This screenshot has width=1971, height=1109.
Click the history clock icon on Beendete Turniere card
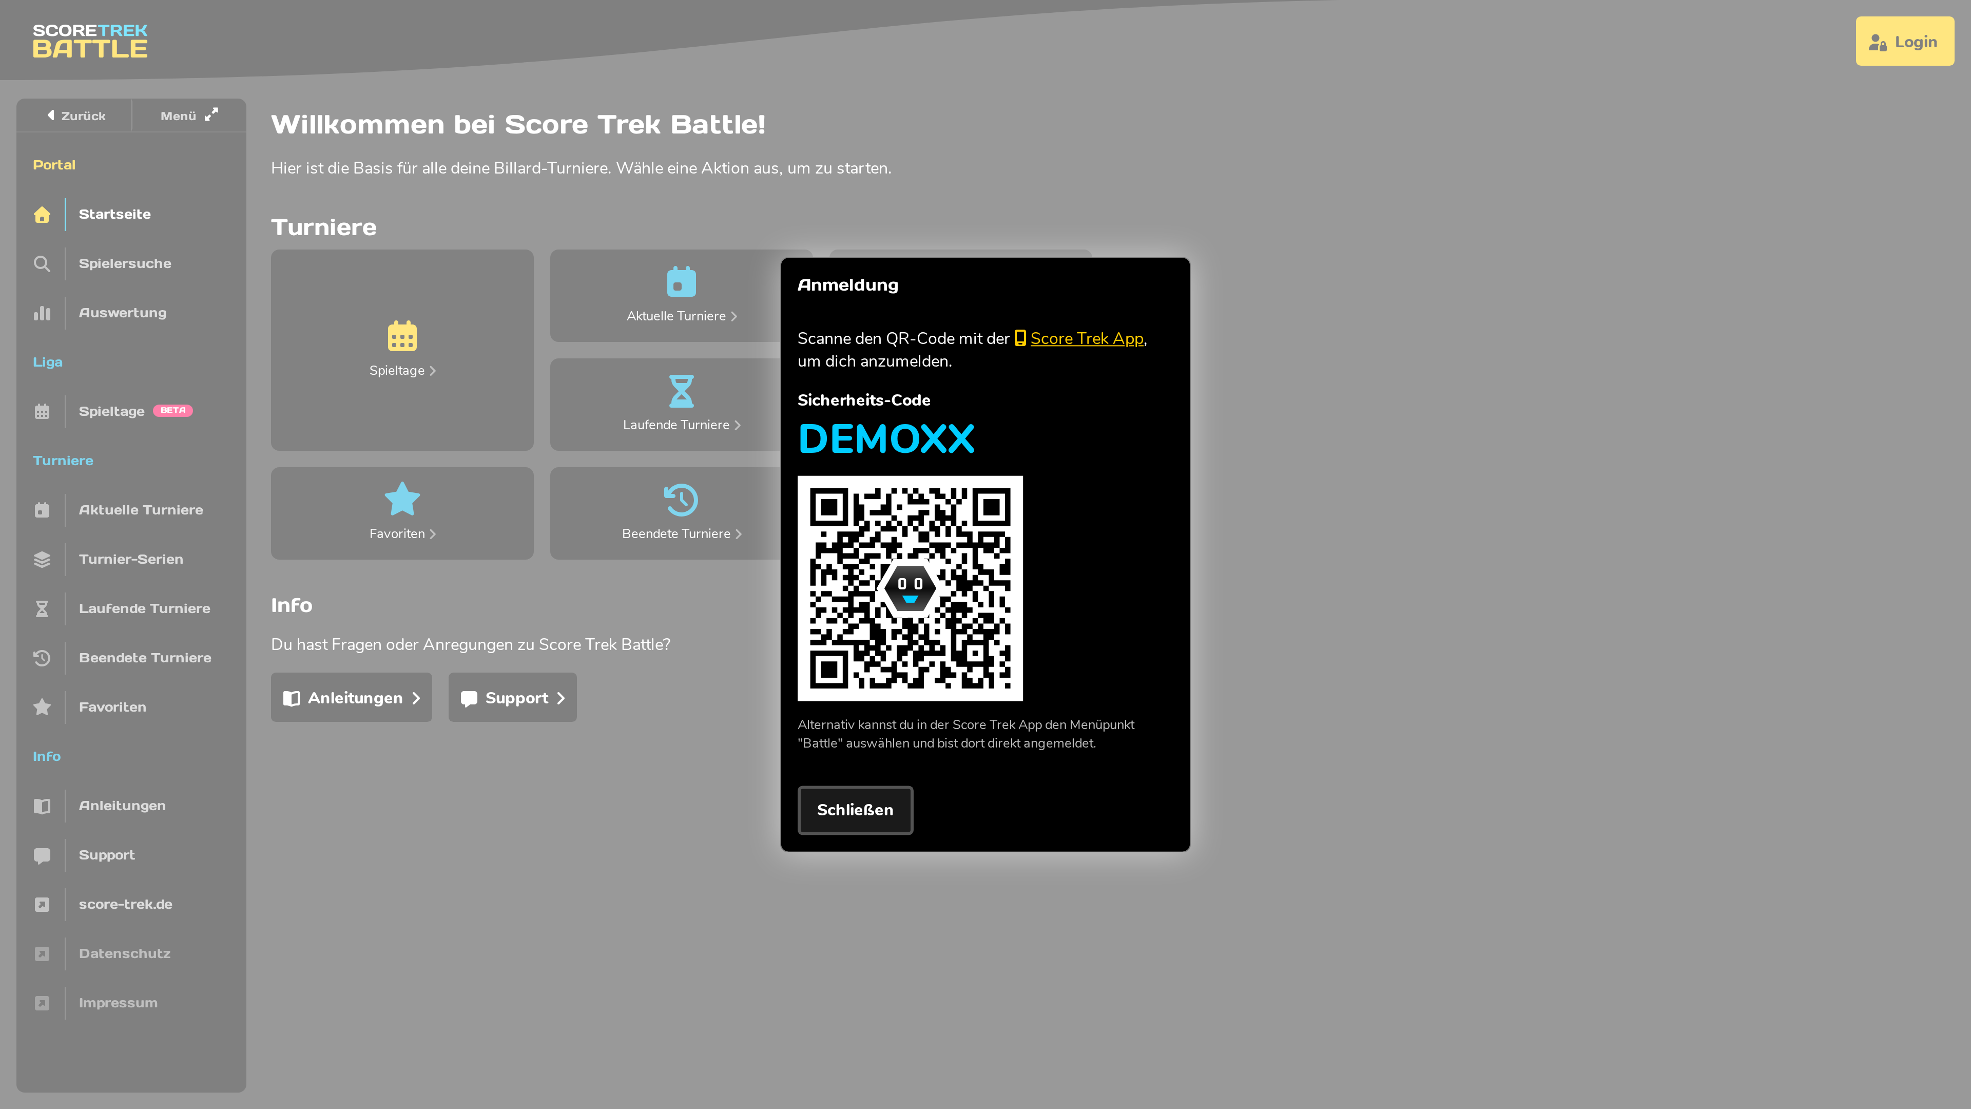click(x=681, y=500)
